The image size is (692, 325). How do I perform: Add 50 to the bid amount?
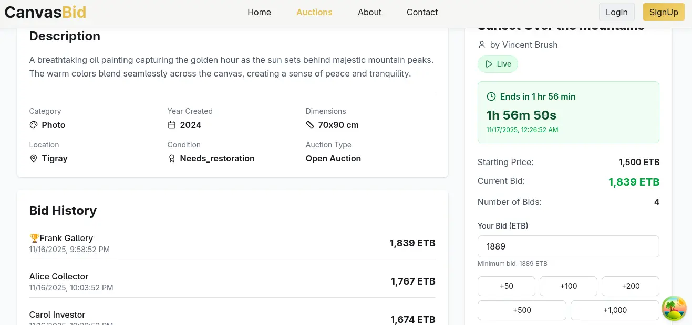[506, 286]
